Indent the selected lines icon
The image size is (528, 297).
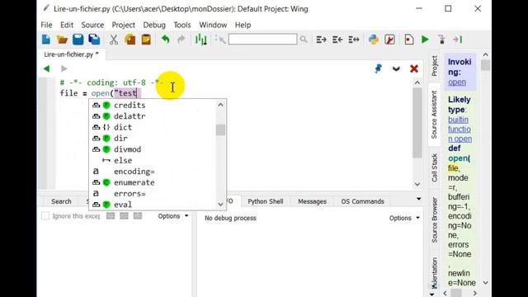coord(321,40)
